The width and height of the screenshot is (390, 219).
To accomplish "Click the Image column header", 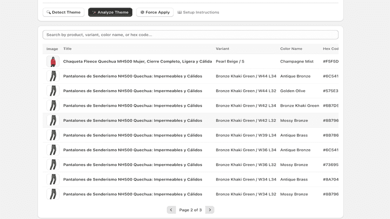I will pos(52,49).
